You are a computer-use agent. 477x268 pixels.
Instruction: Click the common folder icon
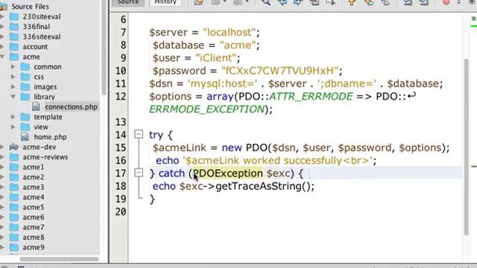25,66
